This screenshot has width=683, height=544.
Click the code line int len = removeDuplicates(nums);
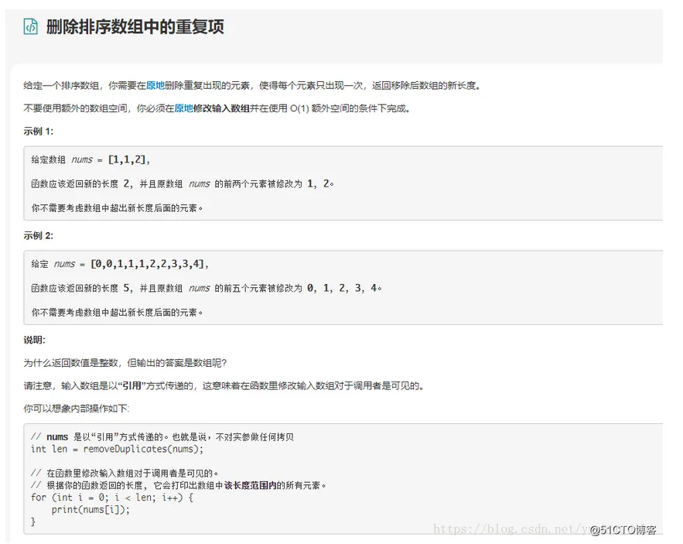(x=117, y=449)
